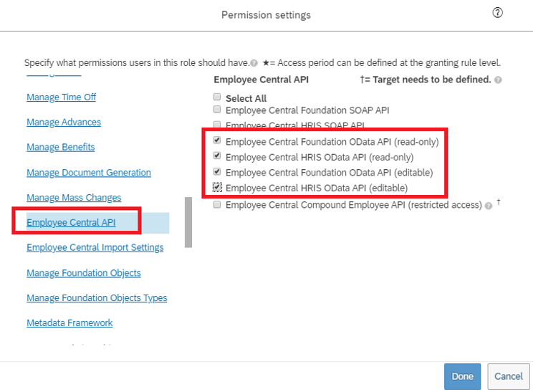
Task: Click the Done button
Action: 463,376
